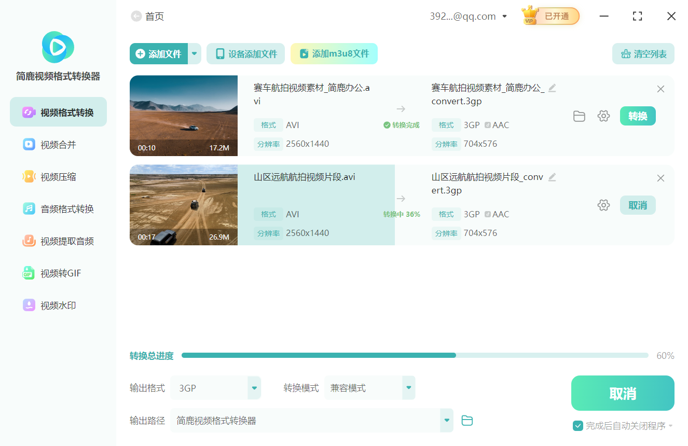Edit output name of 山区远航航拍视频片段 file
The width and height of the screenshot is (688, 446).
point(552,177)
